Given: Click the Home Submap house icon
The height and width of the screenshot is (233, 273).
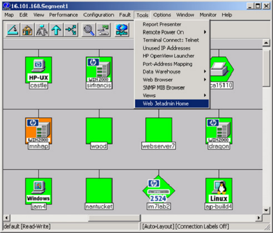Looking at the screenshot, I should point(27,30).
